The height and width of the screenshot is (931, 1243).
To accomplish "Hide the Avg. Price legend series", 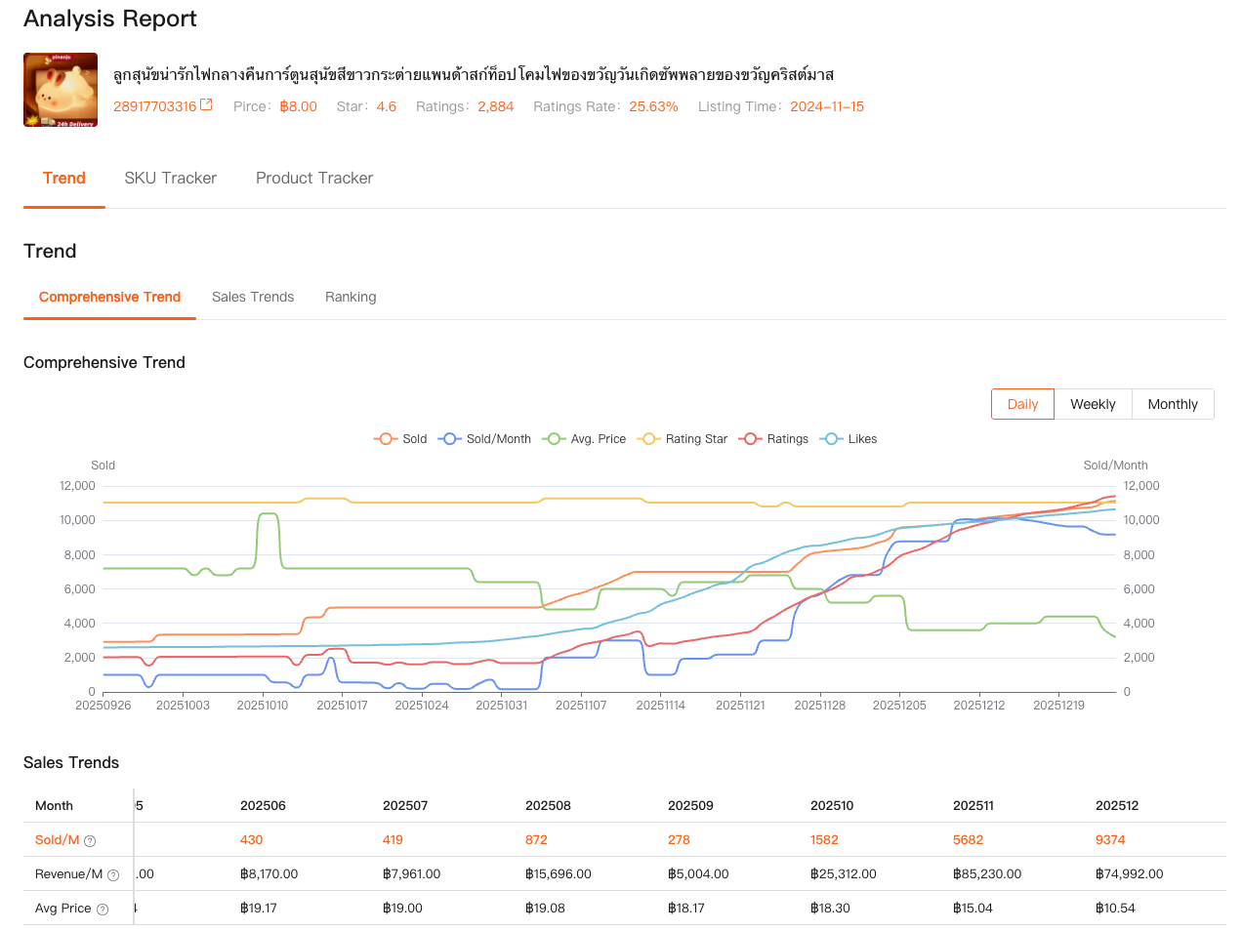I will [585, 439].
